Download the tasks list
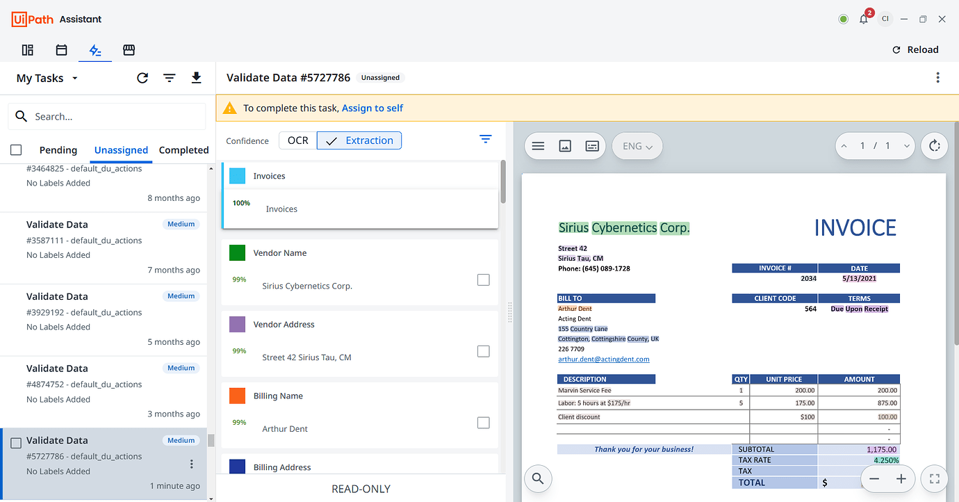The width and height of the screenshot is (959, 502). coord(196,78)
